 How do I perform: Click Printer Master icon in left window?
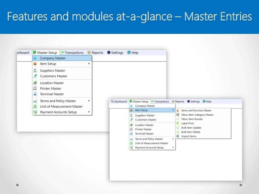(x=35, y=88)
